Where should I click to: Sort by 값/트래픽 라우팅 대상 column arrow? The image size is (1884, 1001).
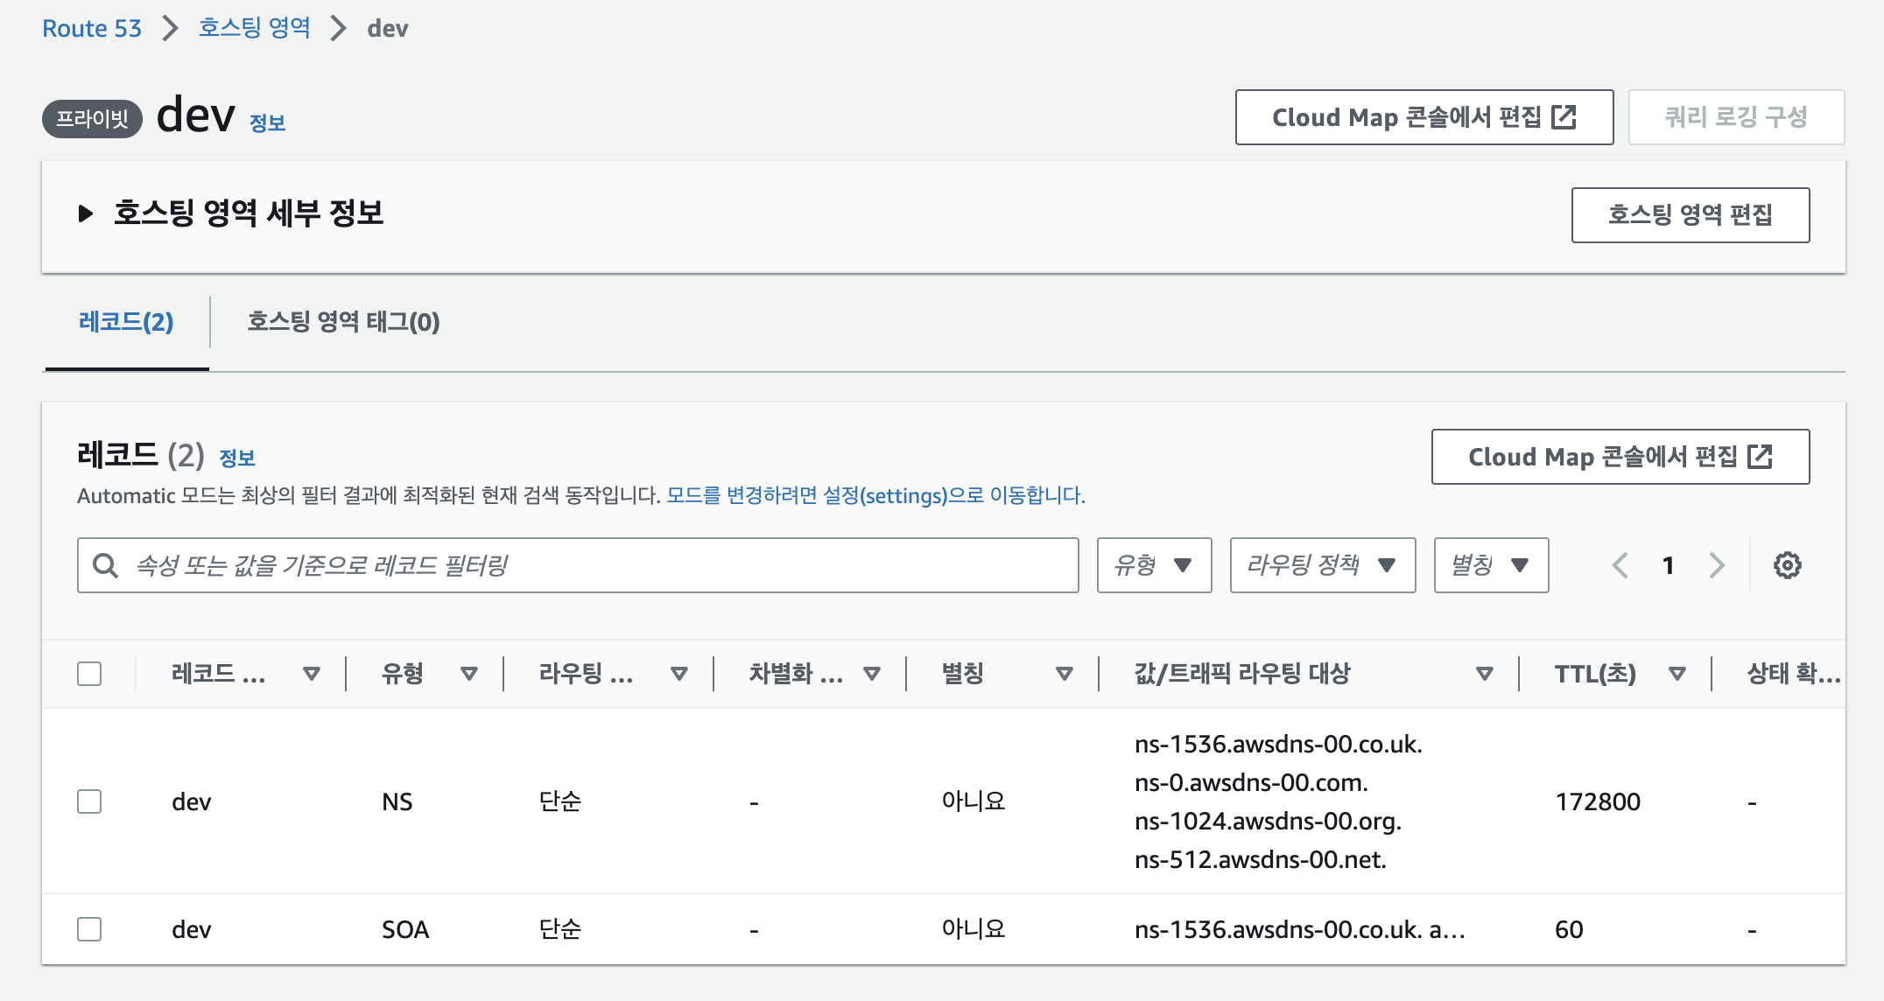[1484, 674]
